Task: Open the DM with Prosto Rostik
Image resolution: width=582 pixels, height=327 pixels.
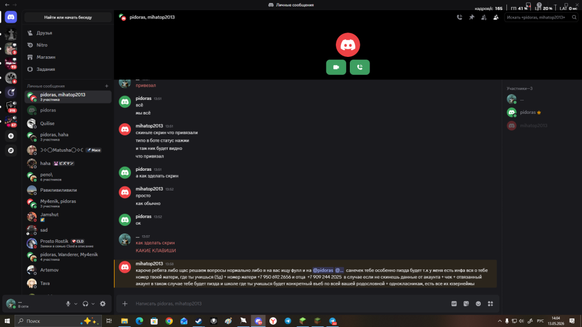Action: (68, 243)
